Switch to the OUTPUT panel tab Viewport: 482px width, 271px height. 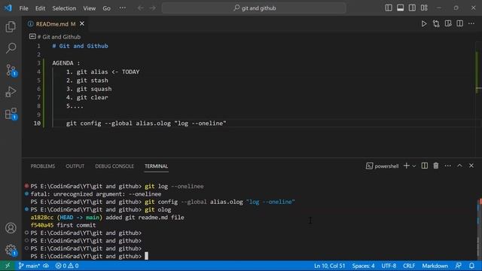75,166
